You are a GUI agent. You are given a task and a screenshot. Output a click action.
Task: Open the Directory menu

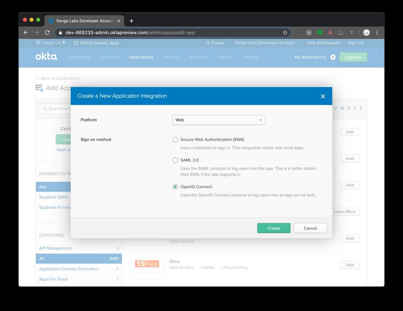tap(109, 57)
